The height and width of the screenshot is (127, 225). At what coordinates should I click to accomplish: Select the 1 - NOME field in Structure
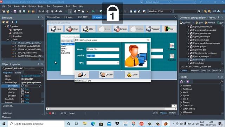27,46
